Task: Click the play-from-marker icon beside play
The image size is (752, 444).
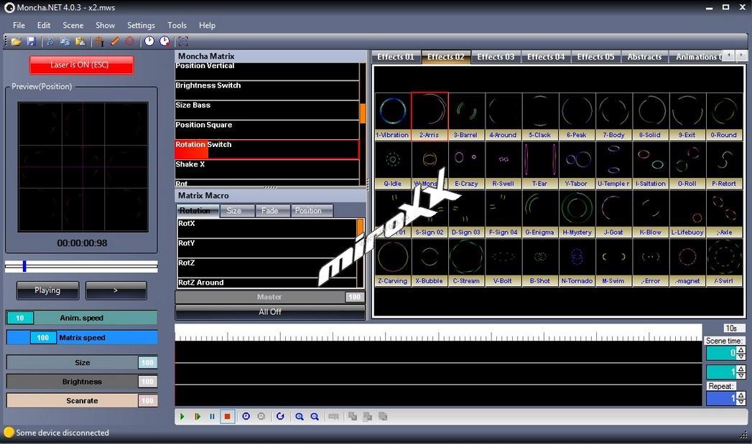Action: (197, 417)
